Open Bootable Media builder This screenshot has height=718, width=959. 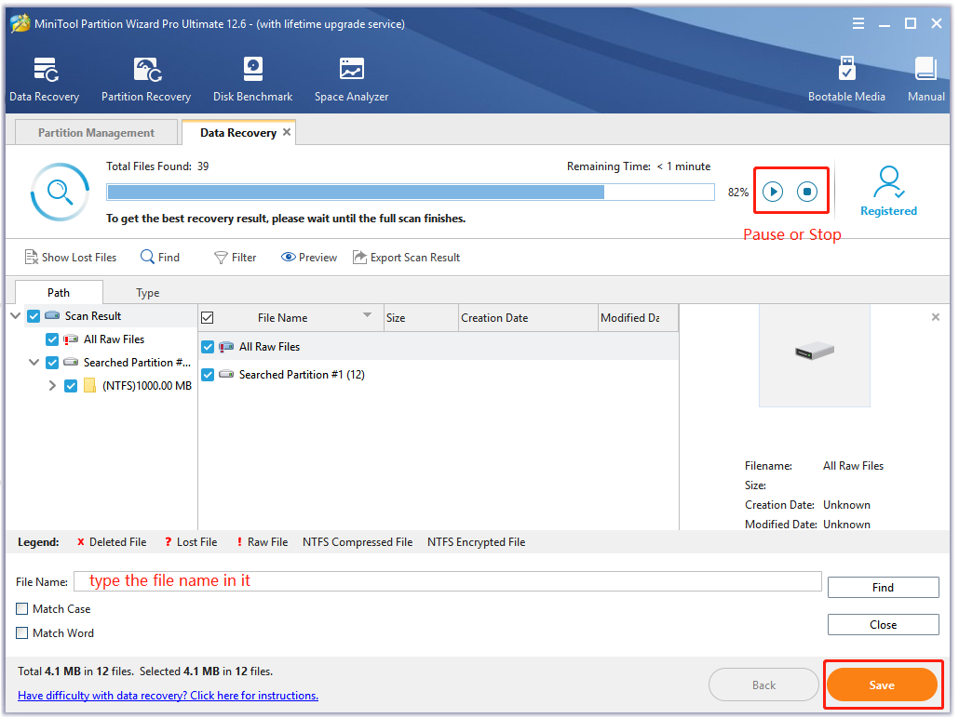coord(846,70)
